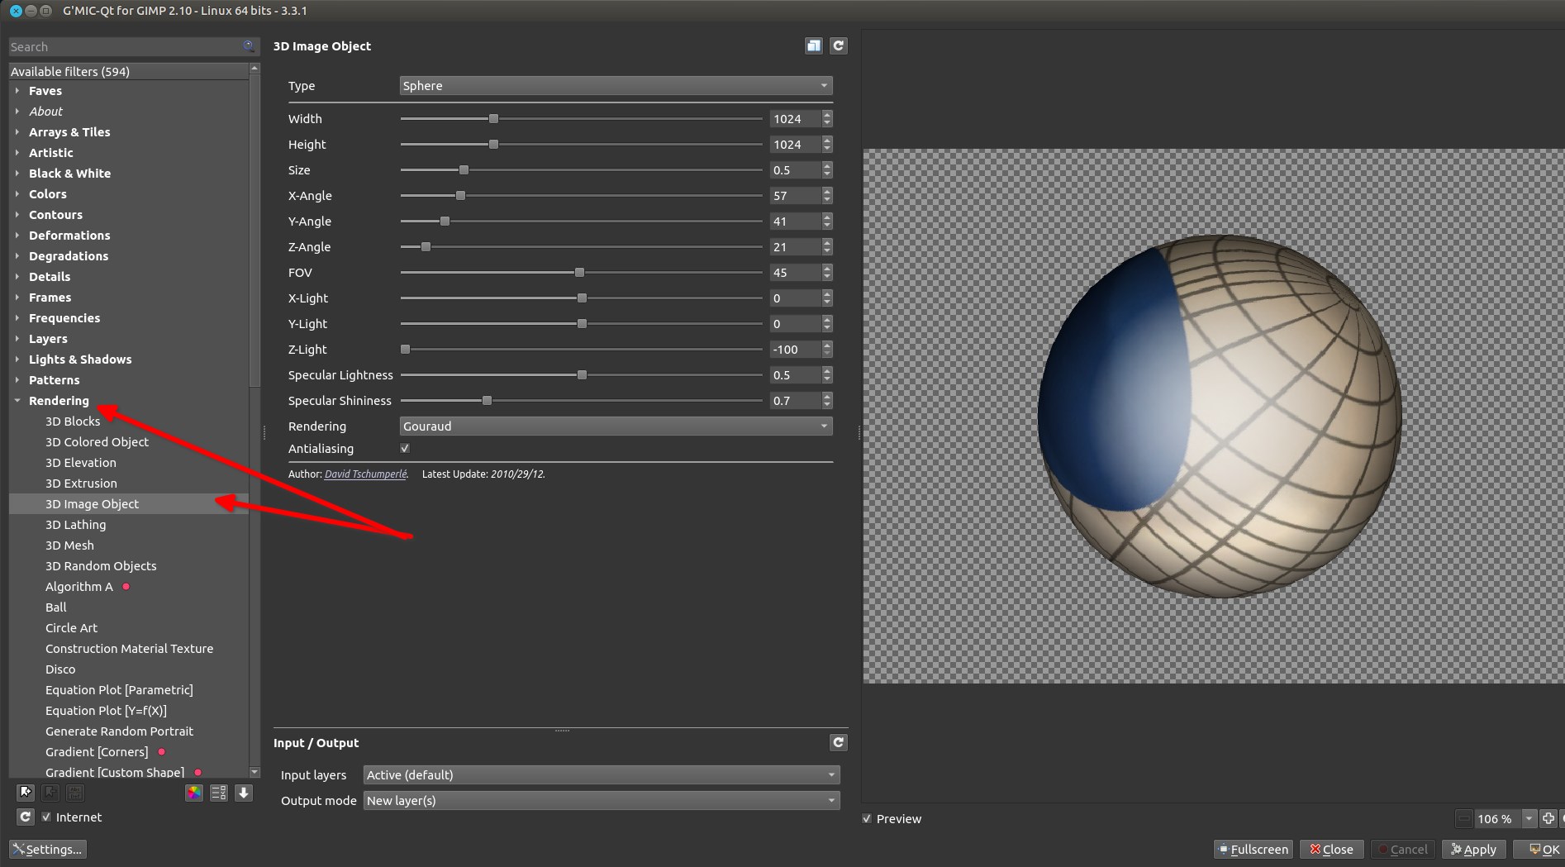
Task: Uncheck the Internet checkbox
Action: click(x=46, y=817)
